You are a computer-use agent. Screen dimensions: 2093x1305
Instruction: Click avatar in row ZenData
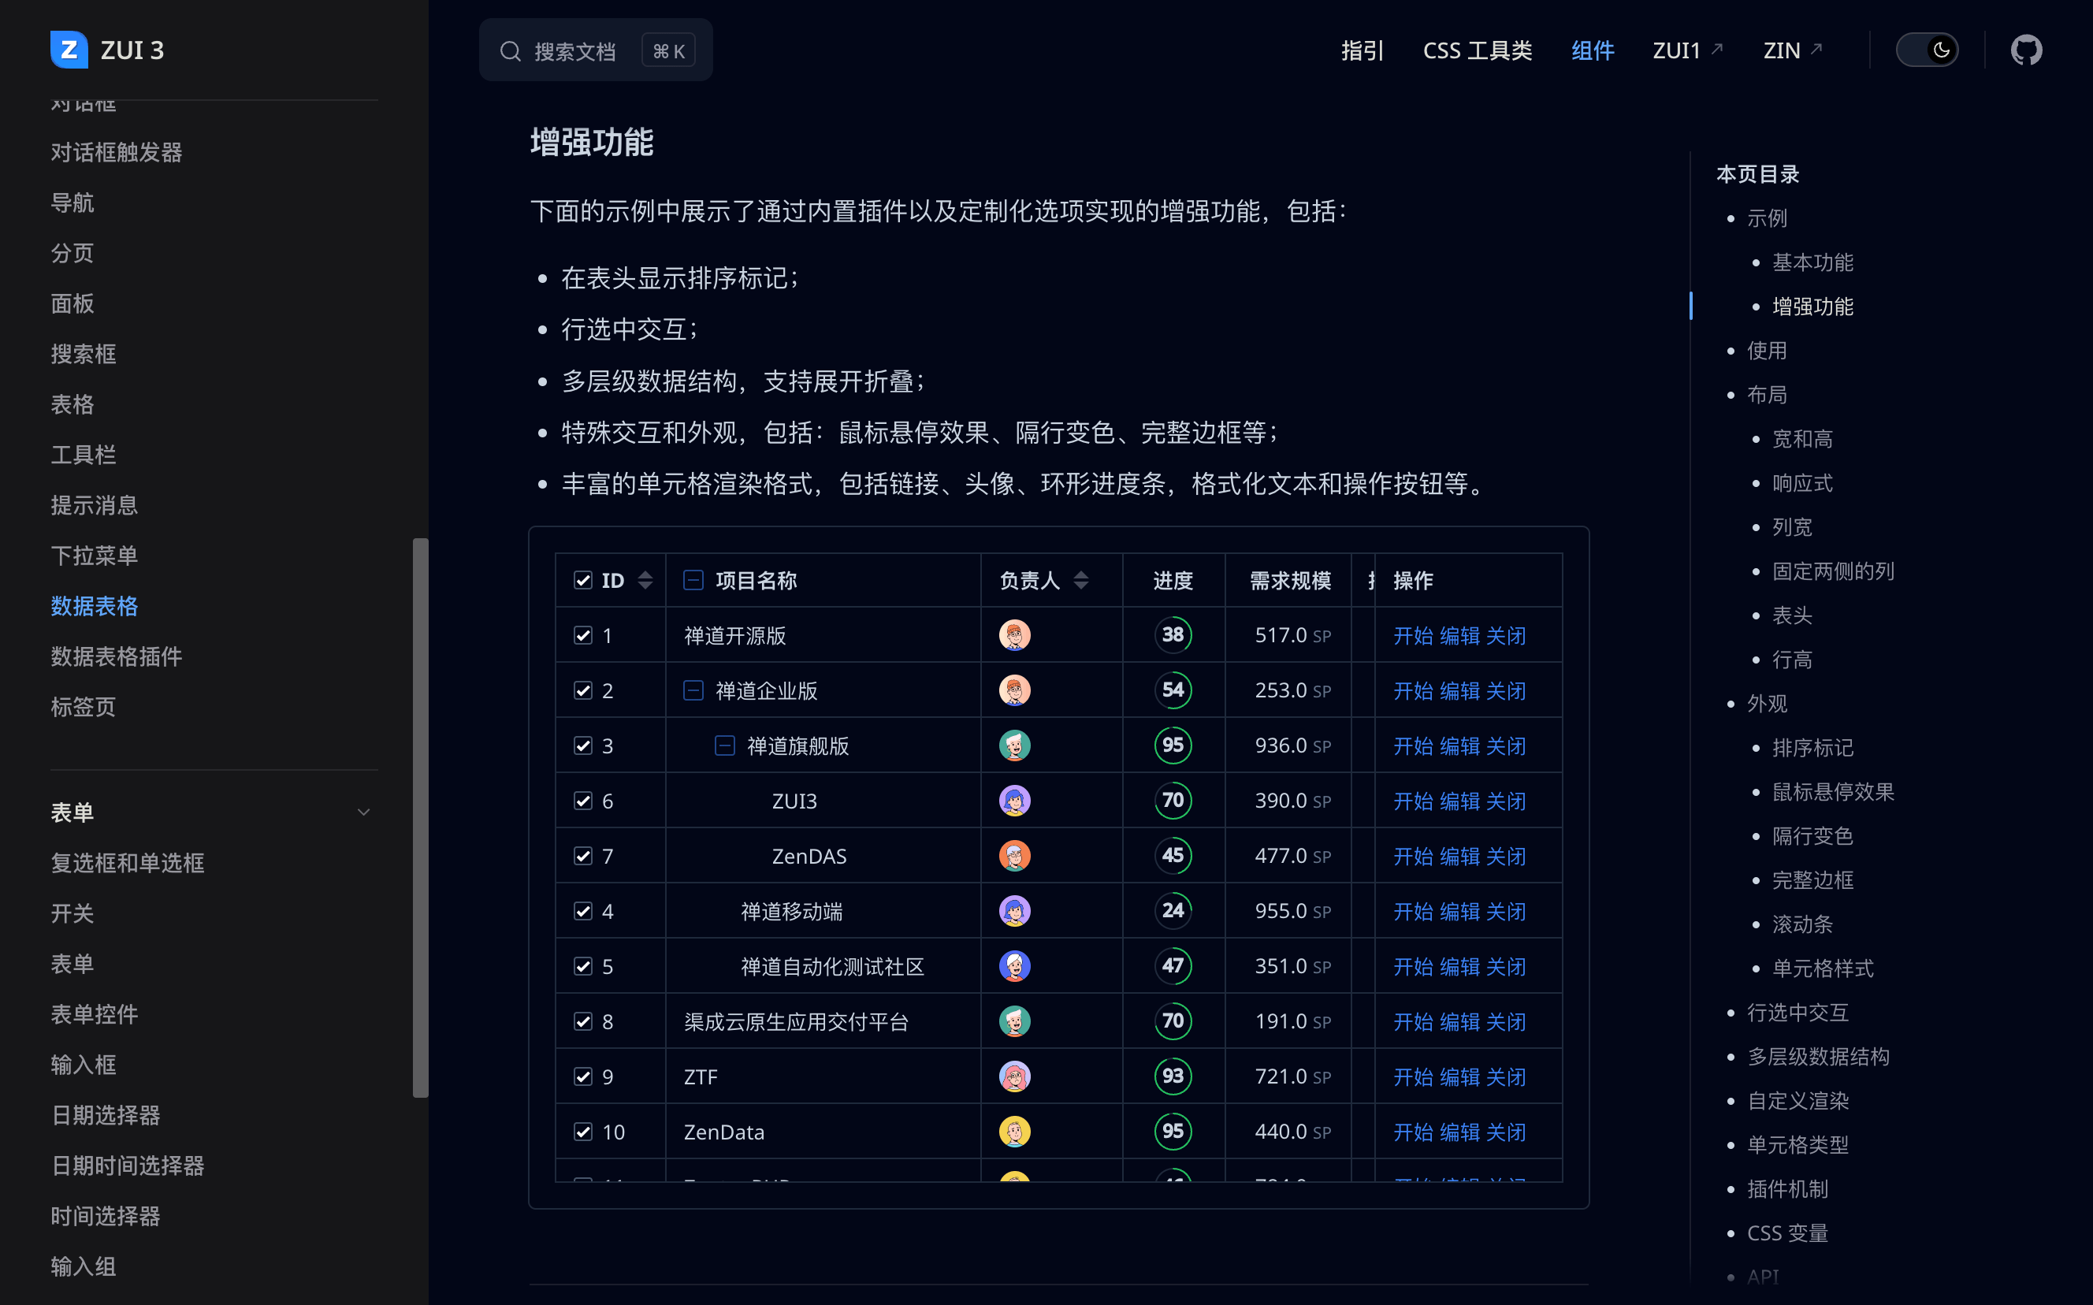[x=1014, y=1132]
